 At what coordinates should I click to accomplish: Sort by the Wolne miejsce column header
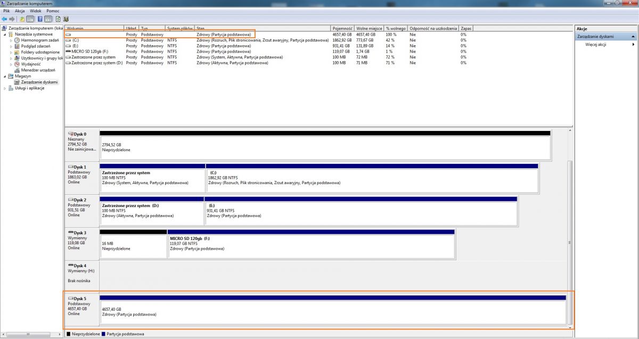point(370,28)
